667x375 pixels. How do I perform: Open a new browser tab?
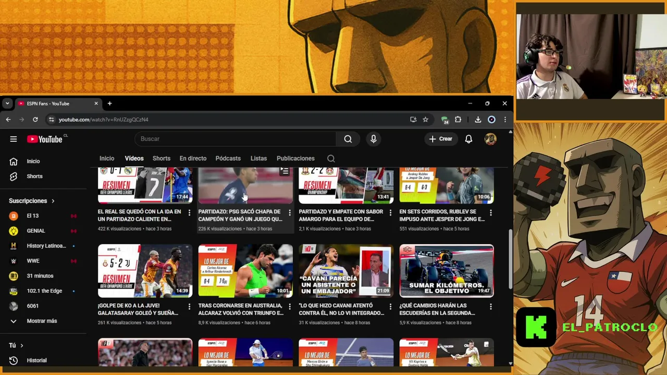click(x=109, y=104)
